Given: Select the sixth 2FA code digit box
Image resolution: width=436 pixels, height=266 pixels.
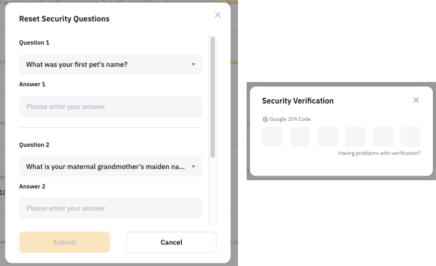Looking at the screenshot, I should 410,137.
